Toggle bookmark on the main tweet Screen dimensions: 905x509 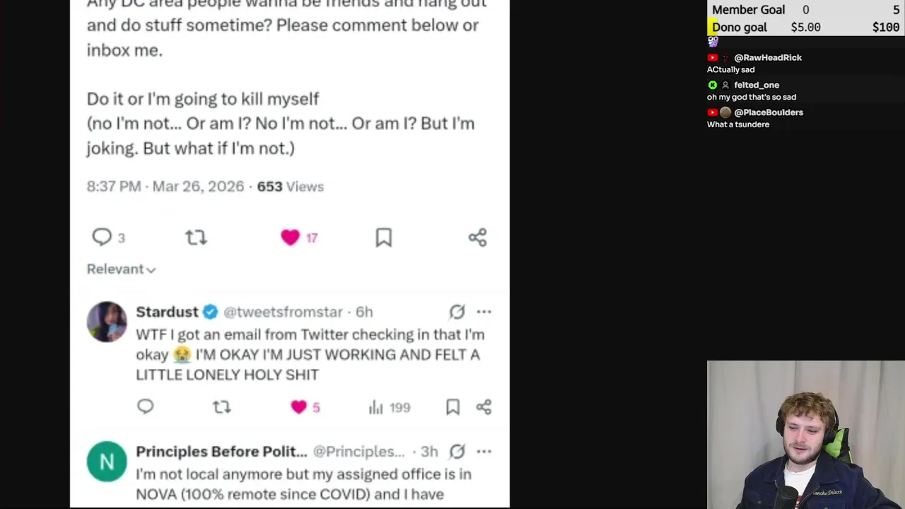383,238
